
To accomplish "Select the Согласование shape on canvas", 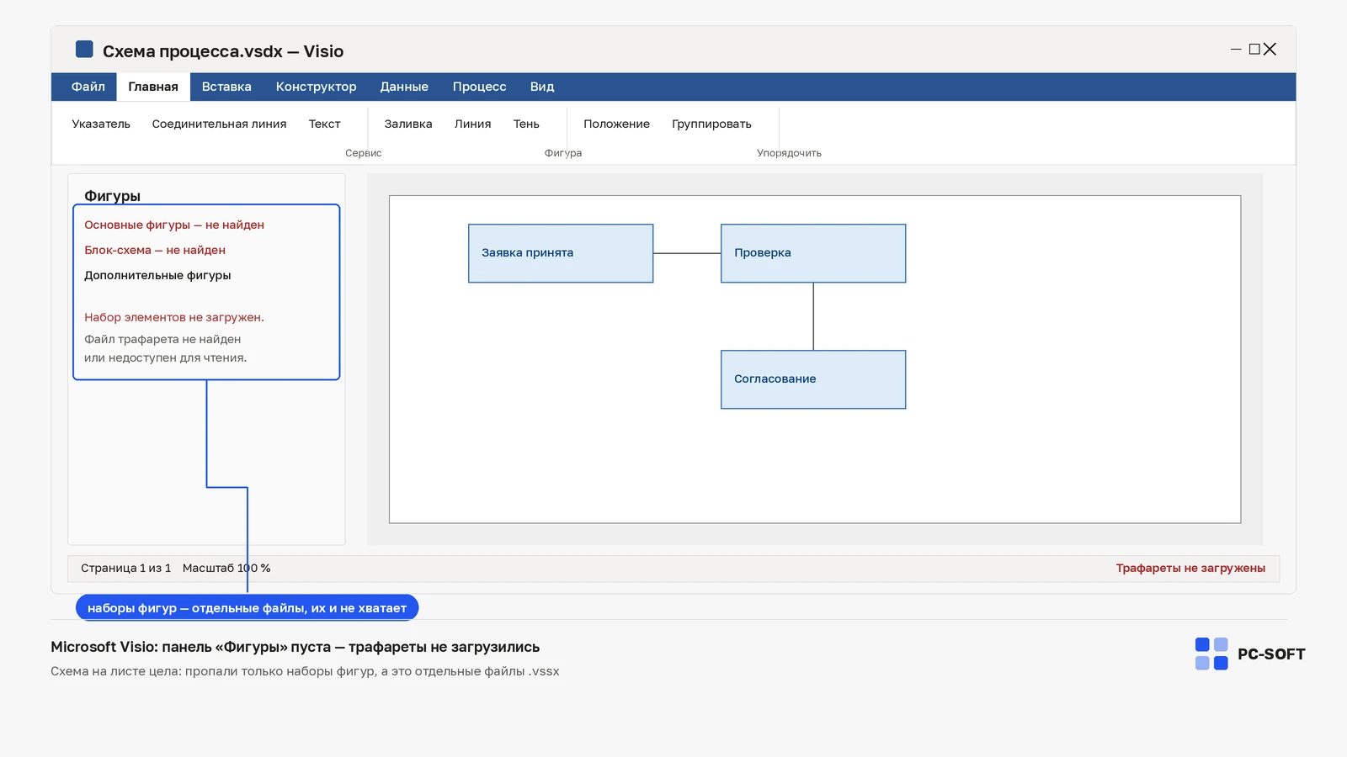I will coord(813,379).
